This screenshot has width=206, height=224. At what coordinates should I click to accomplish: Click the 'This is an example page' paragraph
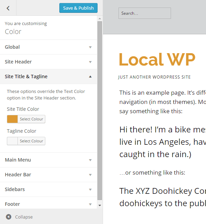click(x=163, y=102)
